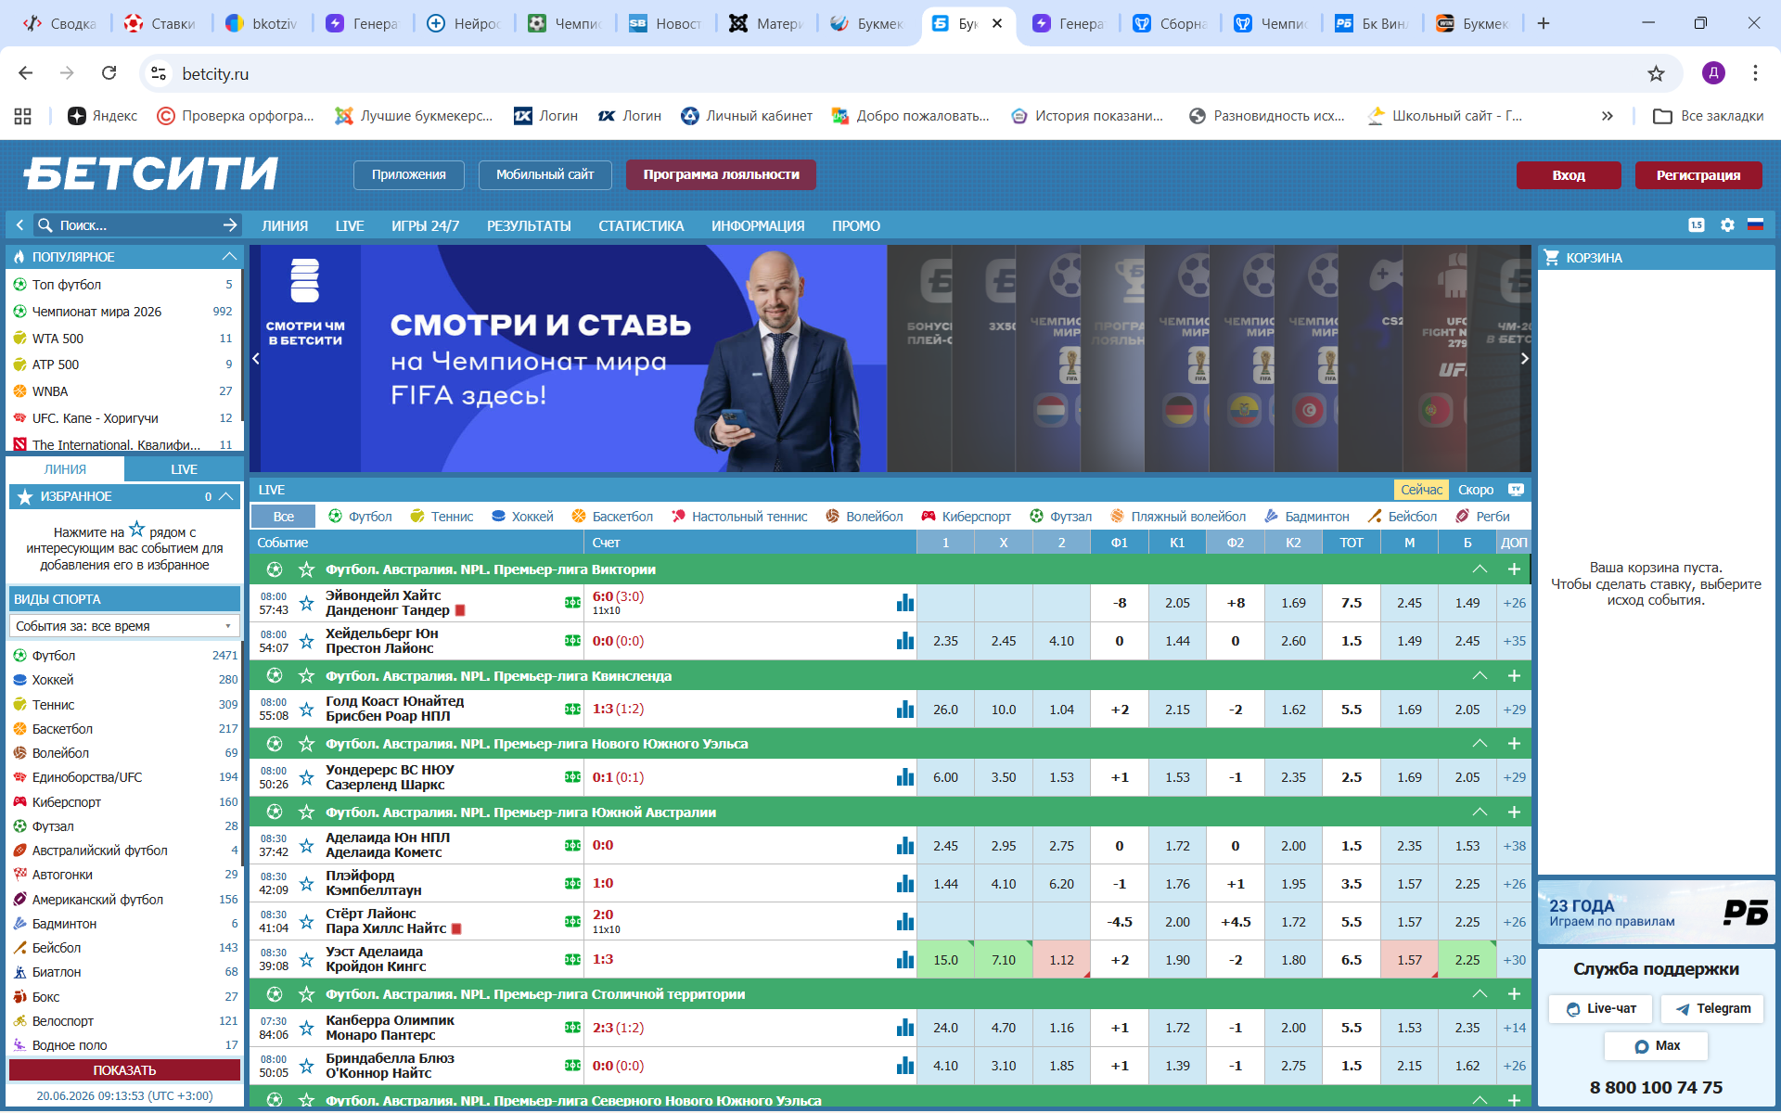
Task: Click the Вход login button
Action: pyautogui.click(x=1569, y=175)
